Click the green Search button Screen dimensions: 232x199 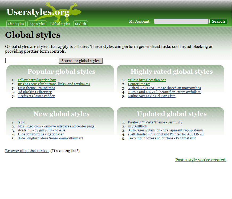pyautogui.click(x=218, y=21)
